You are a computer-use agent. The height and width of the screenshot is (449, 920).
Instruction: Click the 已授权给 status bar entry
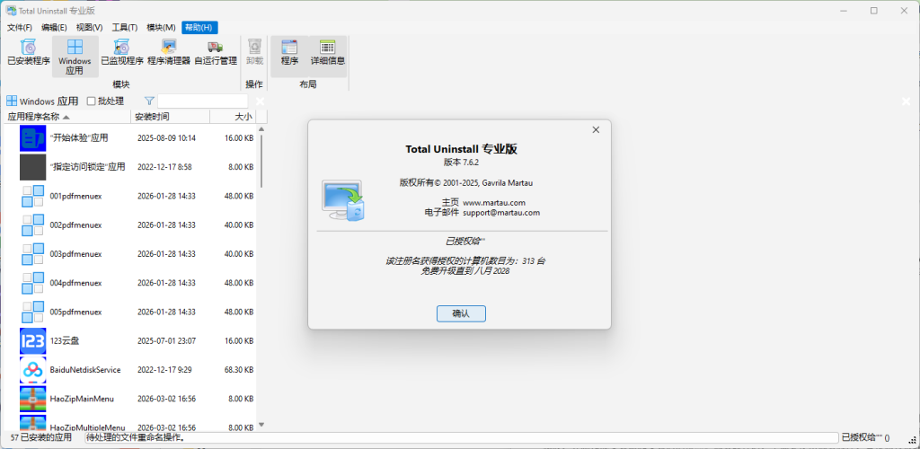[x=865, y=437]
